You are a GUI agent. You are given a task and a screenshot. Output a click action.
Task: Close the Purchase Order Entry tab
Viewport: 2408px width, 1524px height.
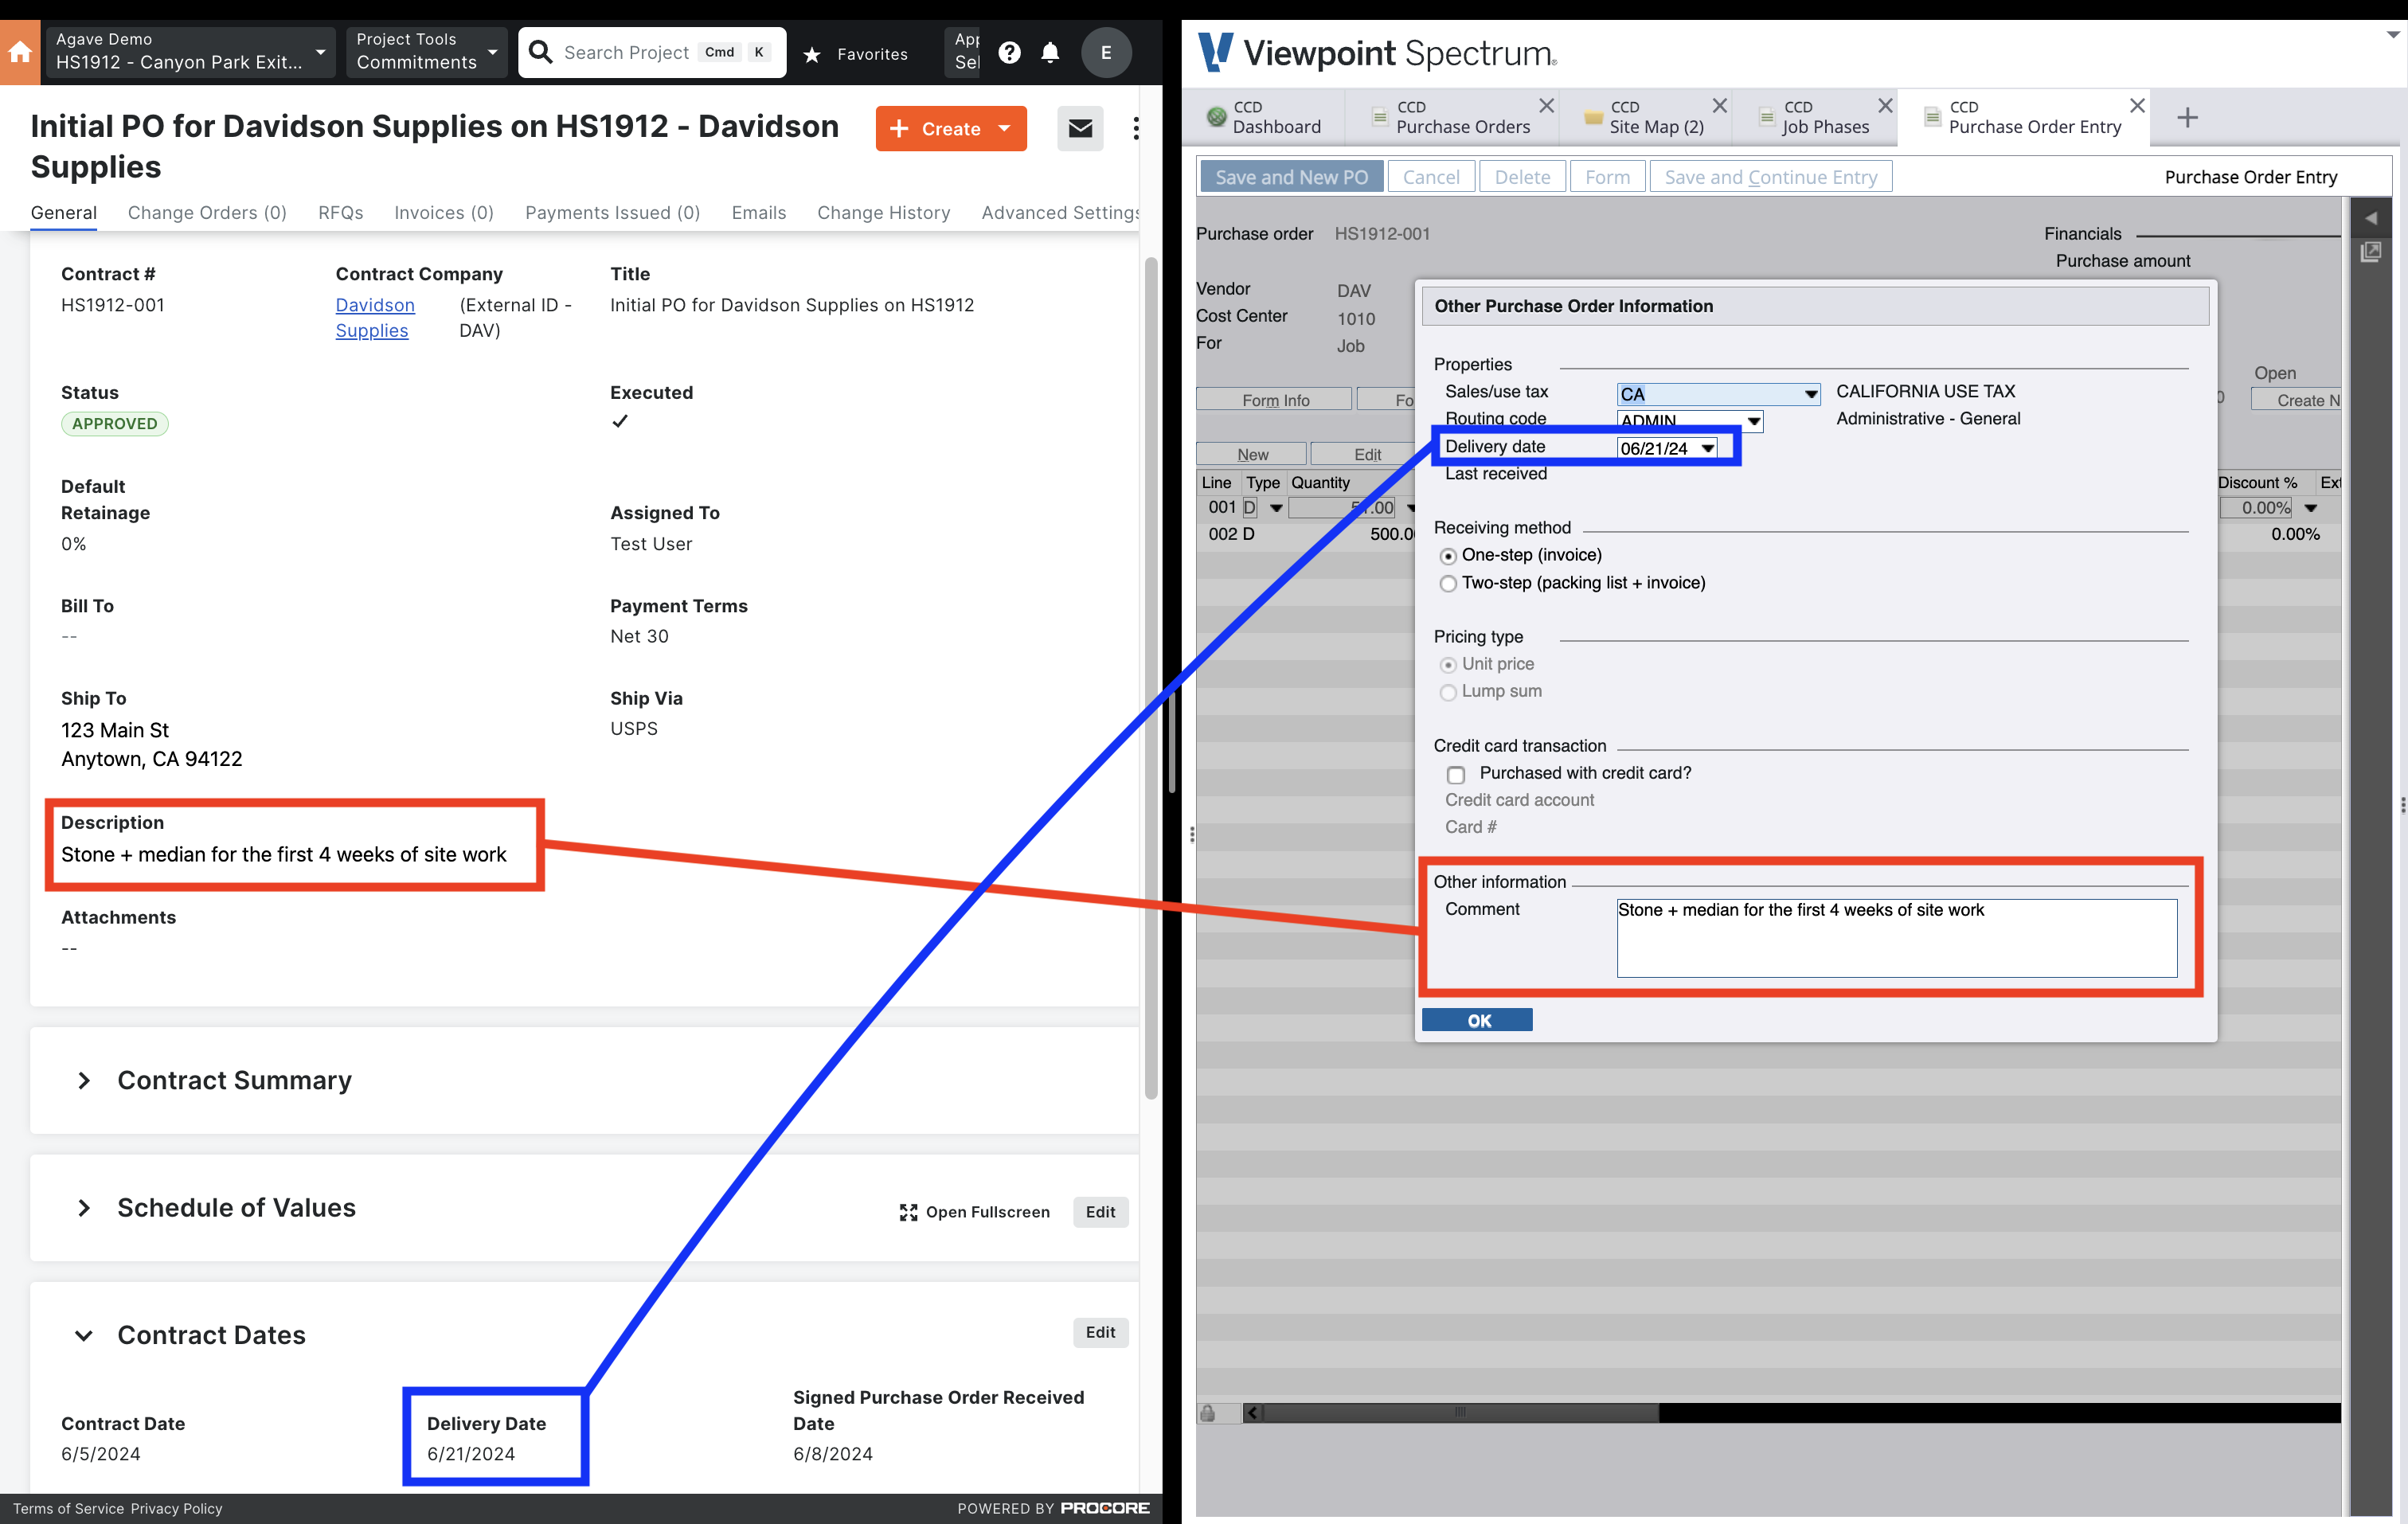2136,106
